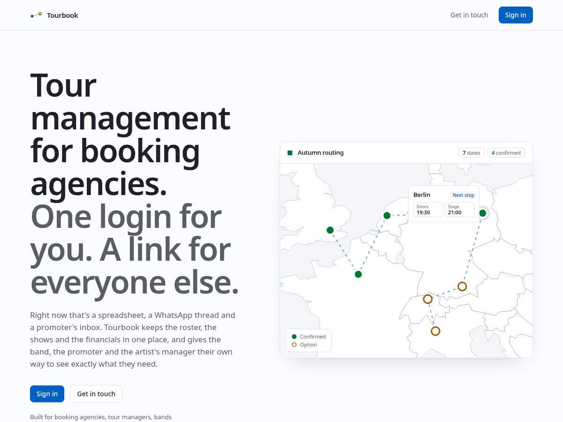Click the Confirmed legend label

pyautogui.click(x=313, y=337)
